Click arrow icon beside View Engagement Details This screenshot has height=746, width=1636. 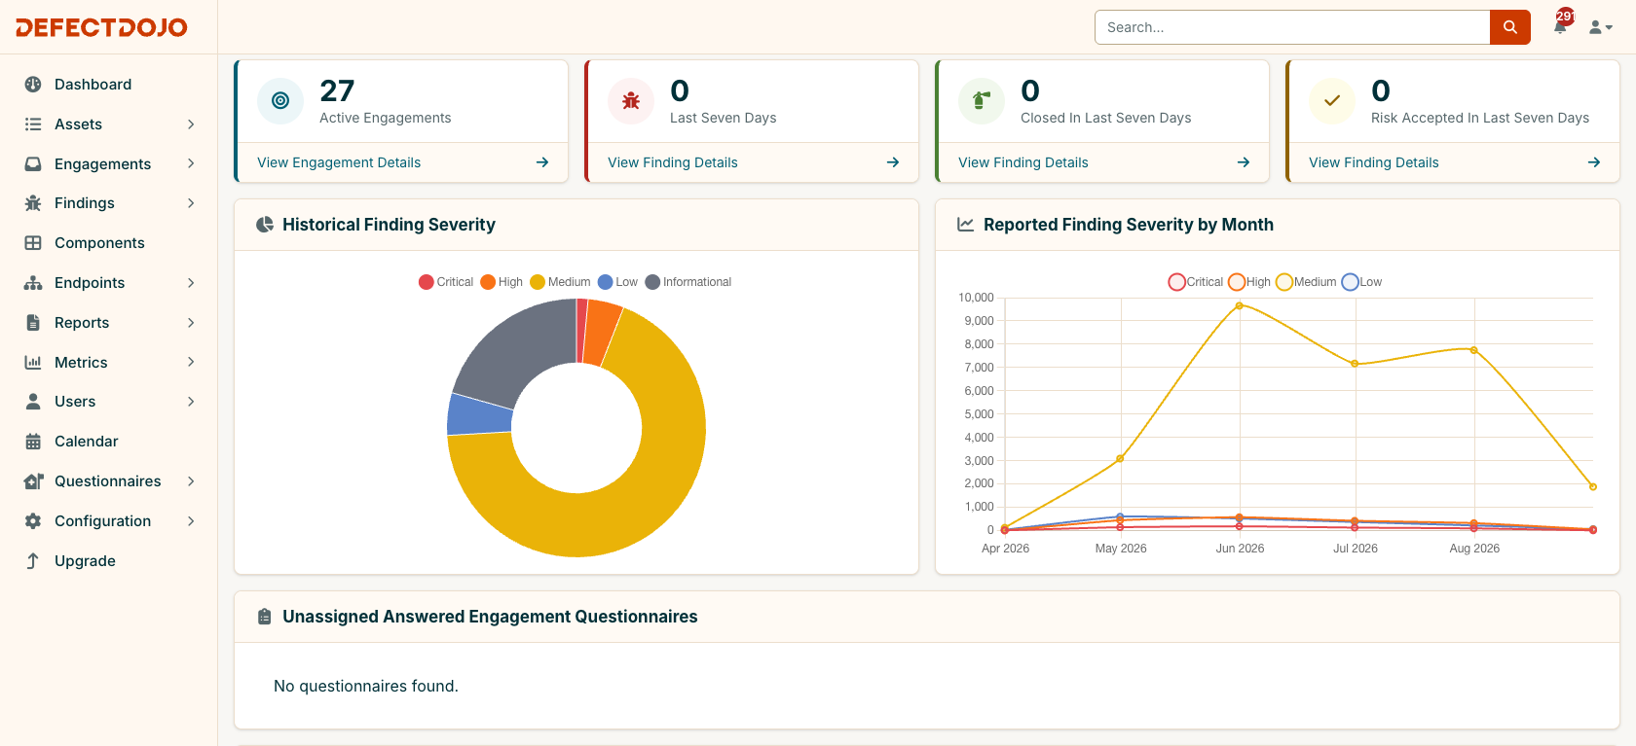click(x=542, y=162)
